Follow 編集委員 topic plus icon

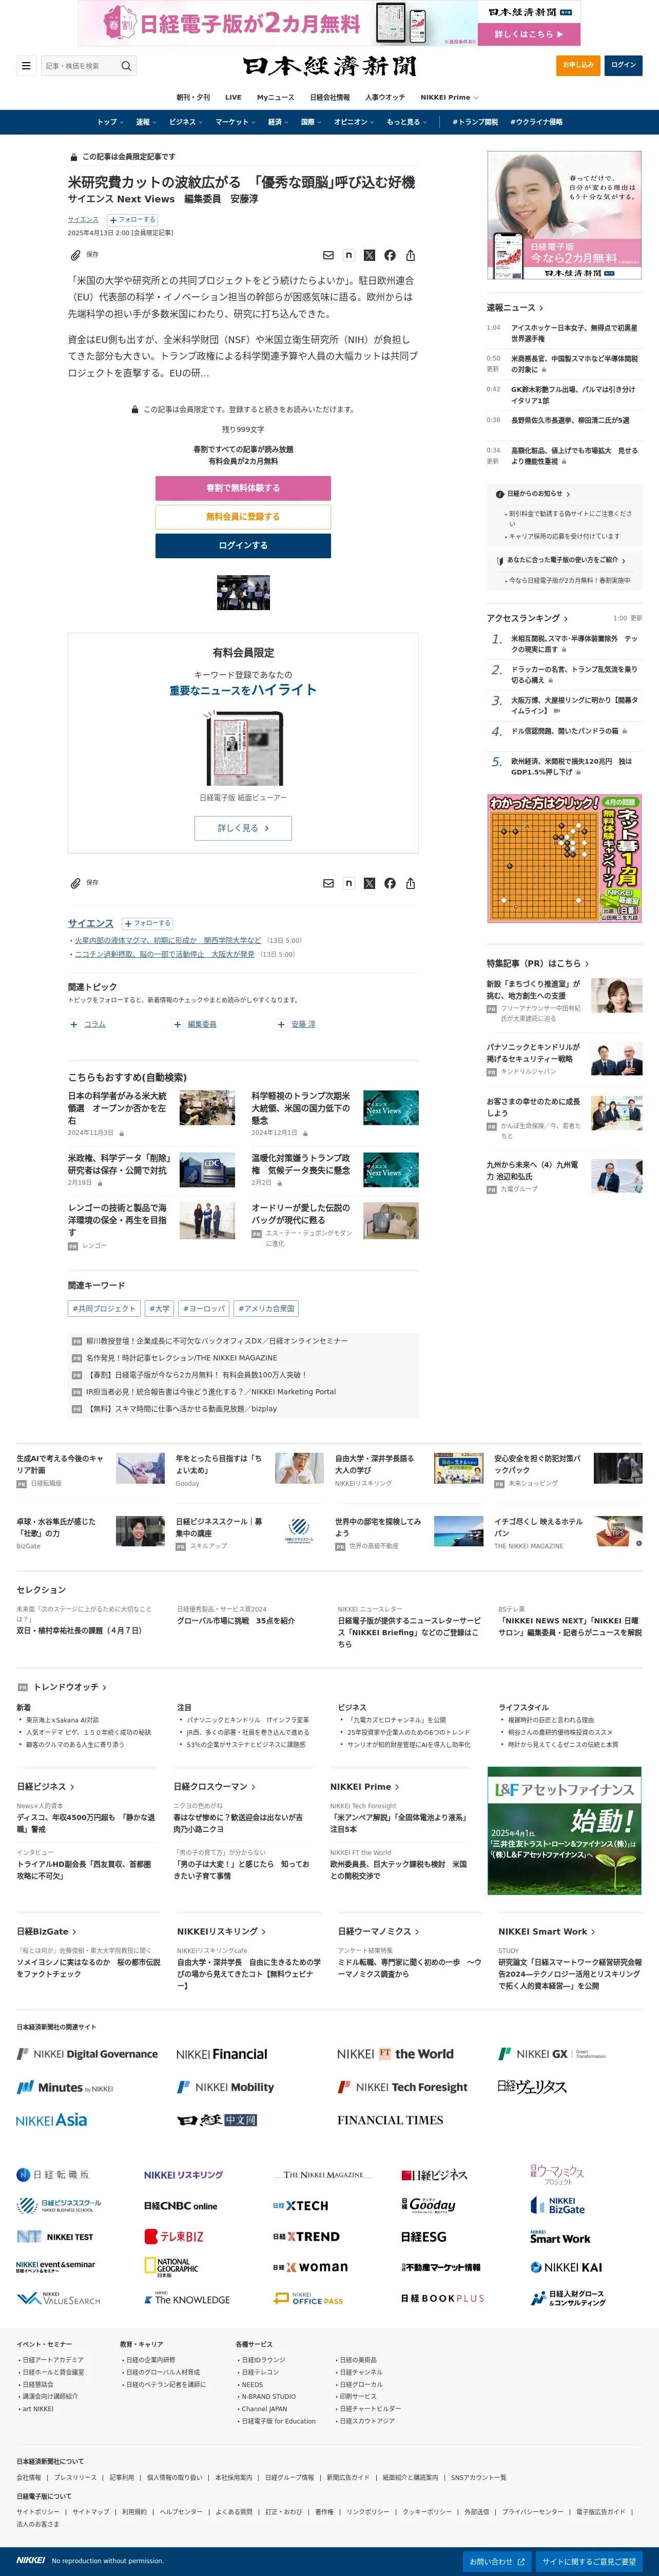coord(177,1024)
